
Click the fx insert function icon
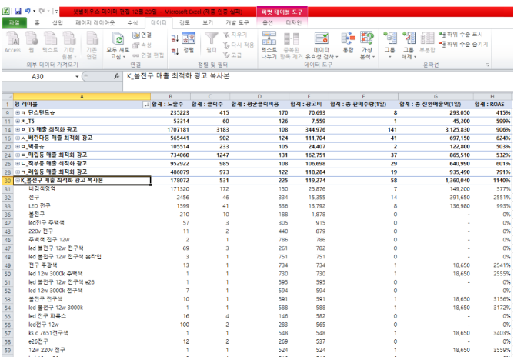(116, 76)
